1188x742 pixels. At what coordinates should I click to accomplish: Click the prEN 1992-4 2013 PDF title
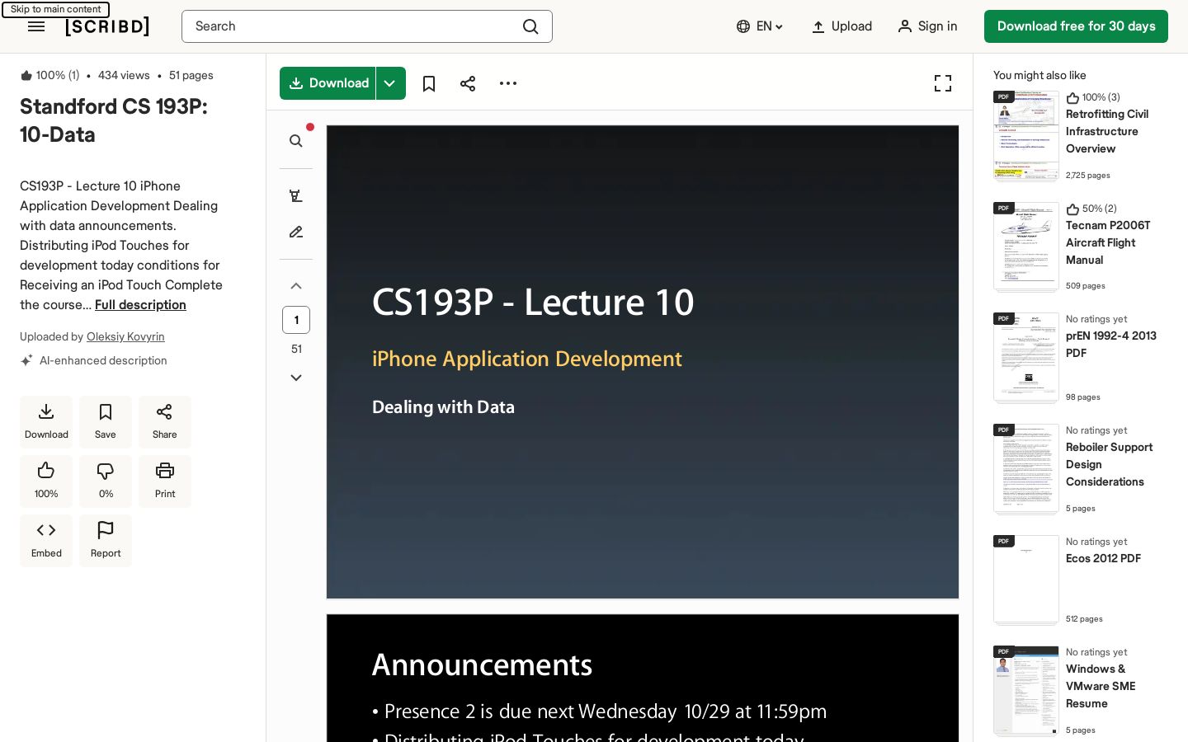(1111, 344)
